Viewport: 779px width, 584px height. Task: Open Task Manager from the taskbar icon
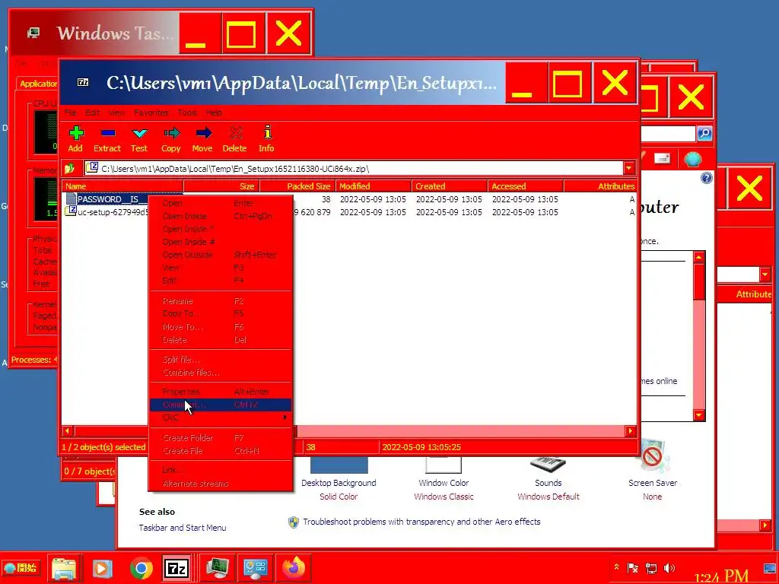coord(217,567)
